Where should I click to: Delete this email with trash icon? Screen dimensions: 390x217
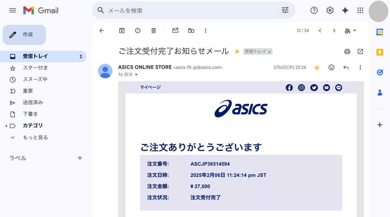(x=154, y=31)
